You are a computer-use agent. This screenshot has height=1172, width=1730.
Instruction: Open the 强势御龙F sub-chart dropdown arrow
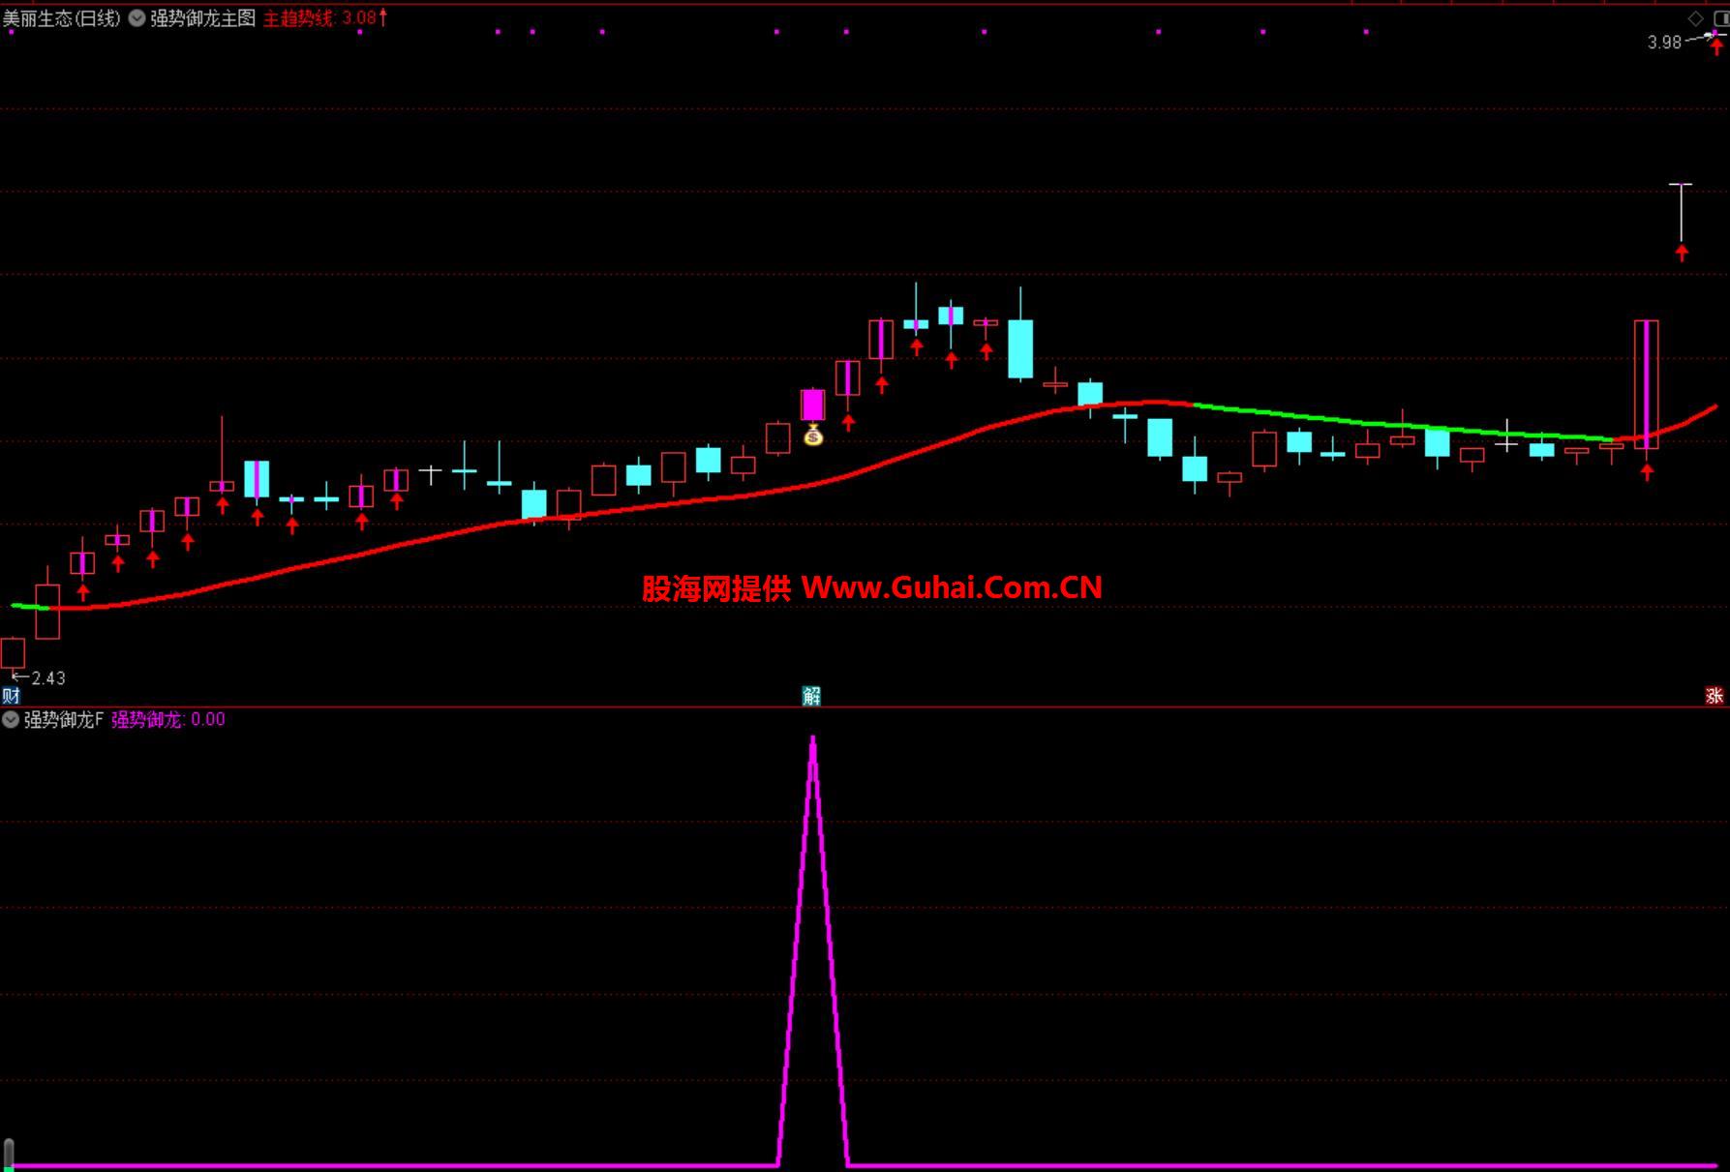(x=11, y=719)
